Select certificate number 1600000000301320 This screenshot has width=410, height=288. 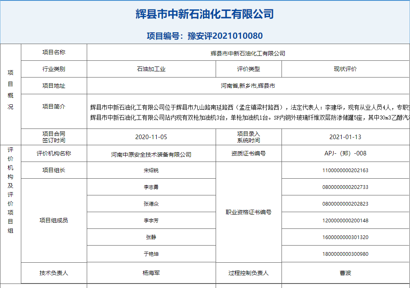coord(345,237)
